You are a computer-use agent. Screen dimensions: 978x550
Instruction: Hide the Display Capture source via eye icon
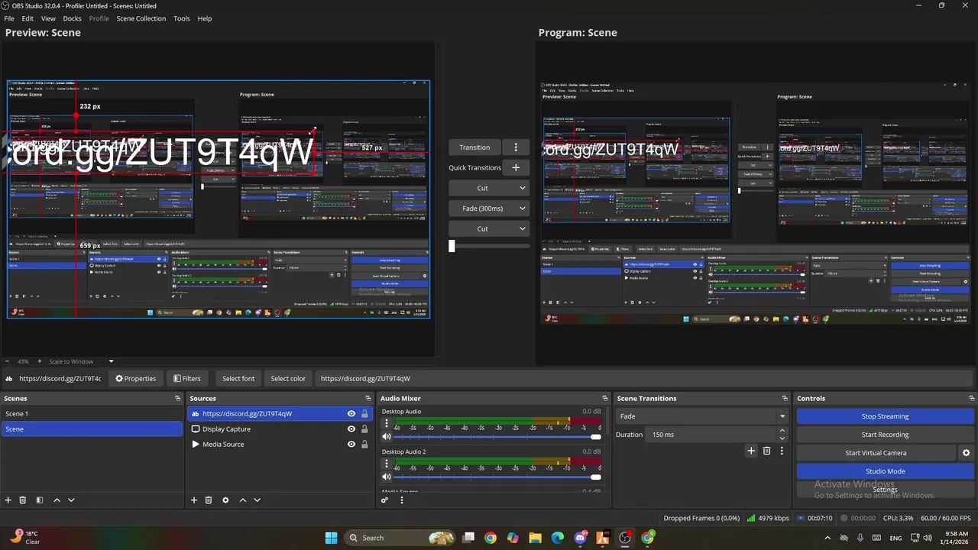351,429
